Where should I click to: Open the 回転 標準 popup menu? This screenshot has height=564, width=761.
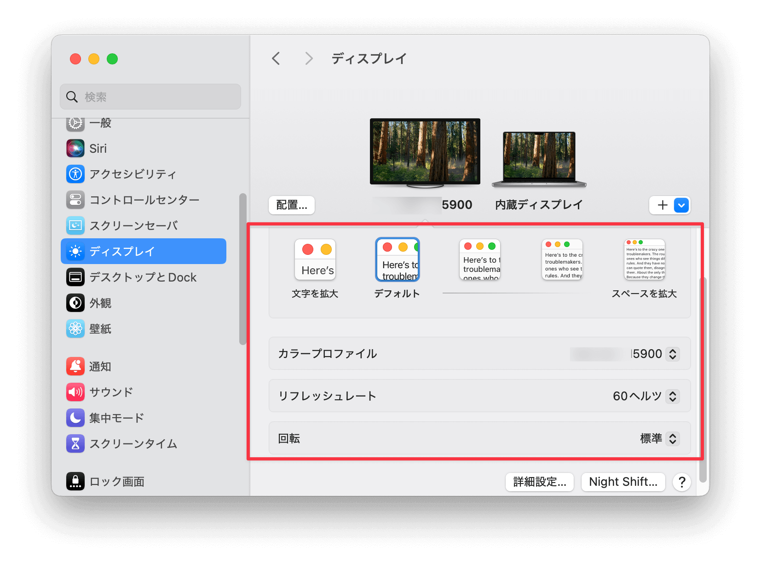click(673, 438)
